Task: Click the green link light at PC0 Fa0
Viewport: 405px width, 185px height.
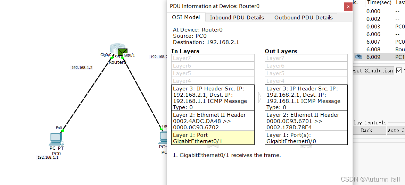Action: pyautogui.click(x=63, y=131)
